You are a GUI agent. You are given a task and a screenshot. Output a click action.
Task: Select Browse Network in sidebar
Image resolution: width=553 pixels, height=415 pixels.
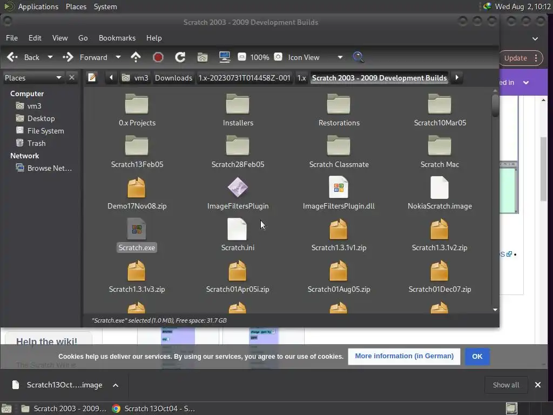pyautogui.click(x=44, y=168)
